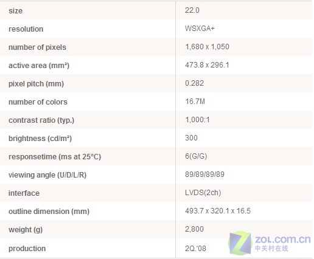Click the brightness value 300
The width and height of the screenshot is (314, 259).
pyautogui.click(x=191, y=138)
